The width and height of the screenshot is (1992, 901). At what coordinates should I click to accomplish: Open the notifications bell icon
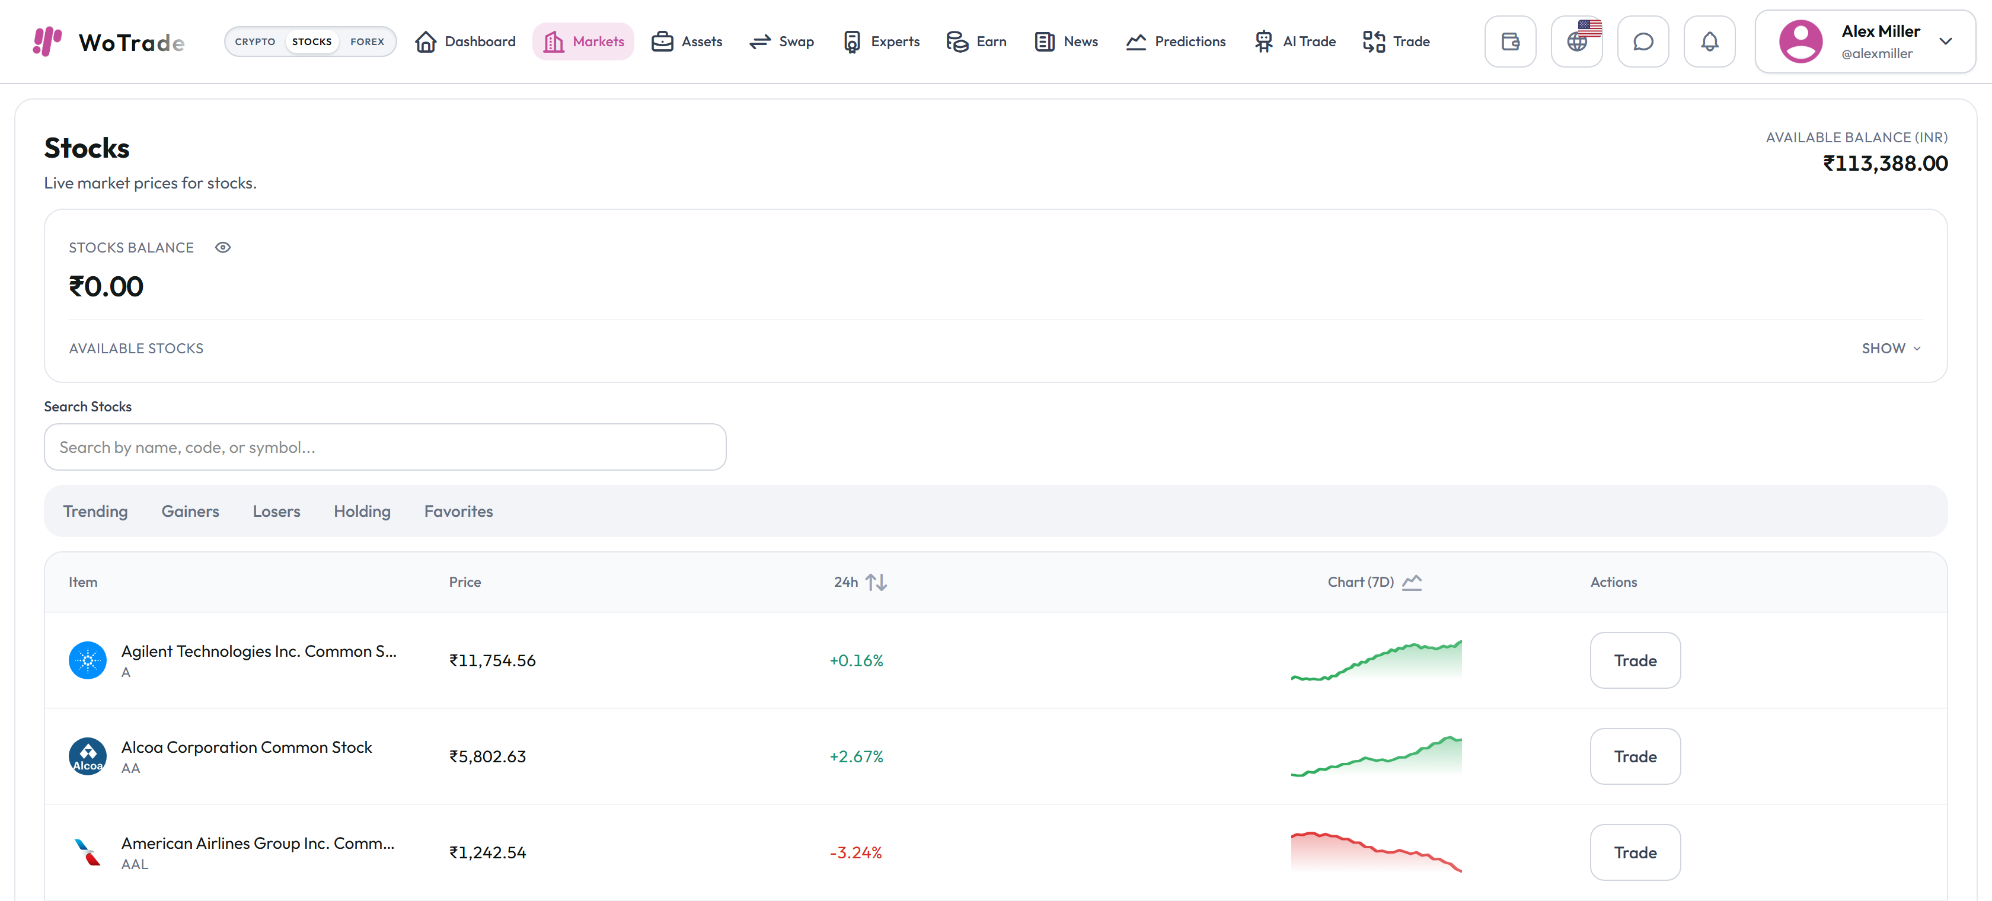pyautogui.click(x=1710, y=41)
